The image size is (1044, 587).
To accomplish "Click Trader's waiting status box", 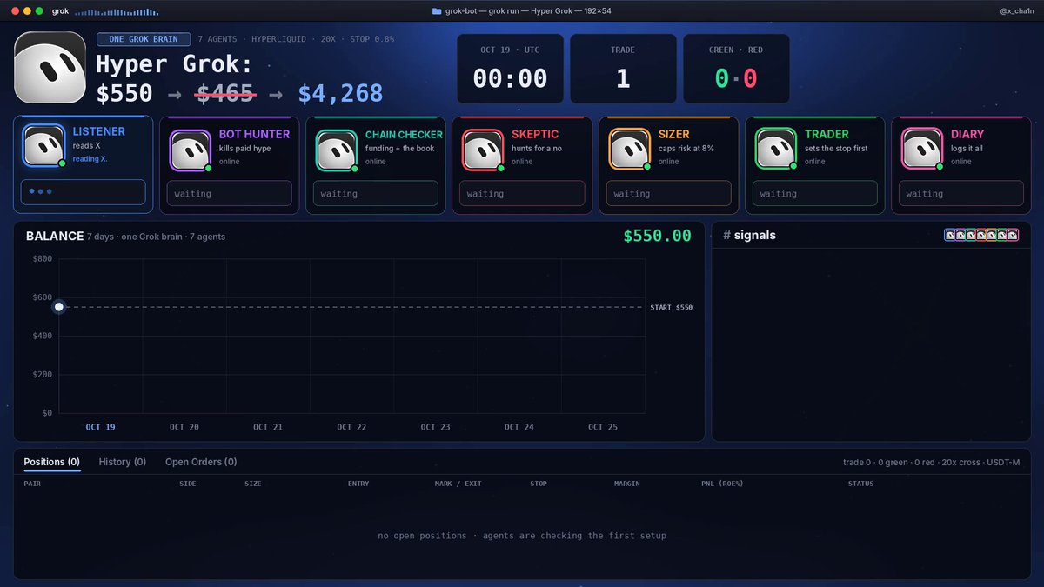I will pyautogui.click(x=815, y=194).
